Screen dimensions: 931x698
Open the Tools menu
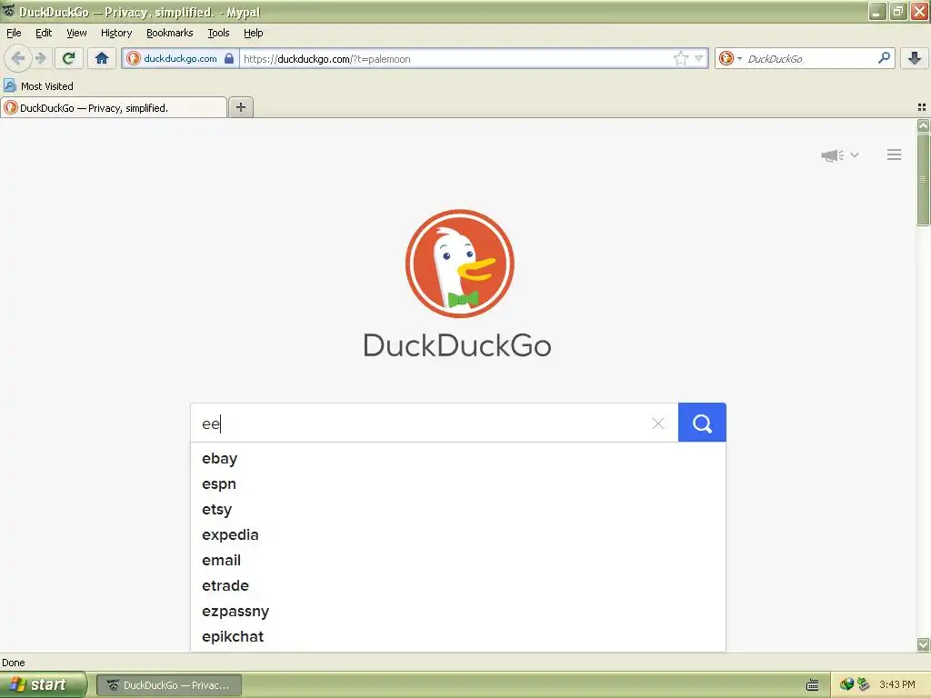pos(218,33)
